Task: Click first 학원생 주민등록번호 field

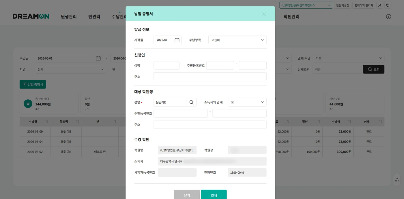Action: tap(181, 113)
